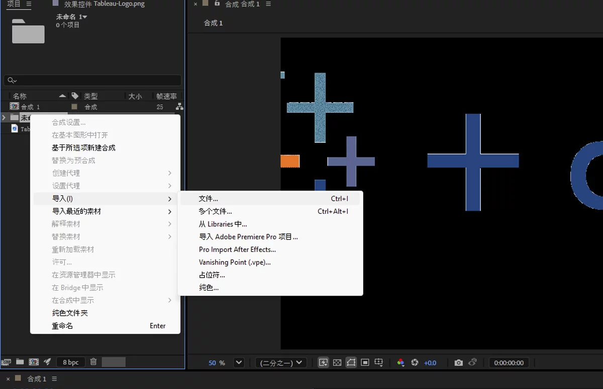Expand the 未命名 folder in project list
Screen dimensions: 603x389
pos(5,118)
